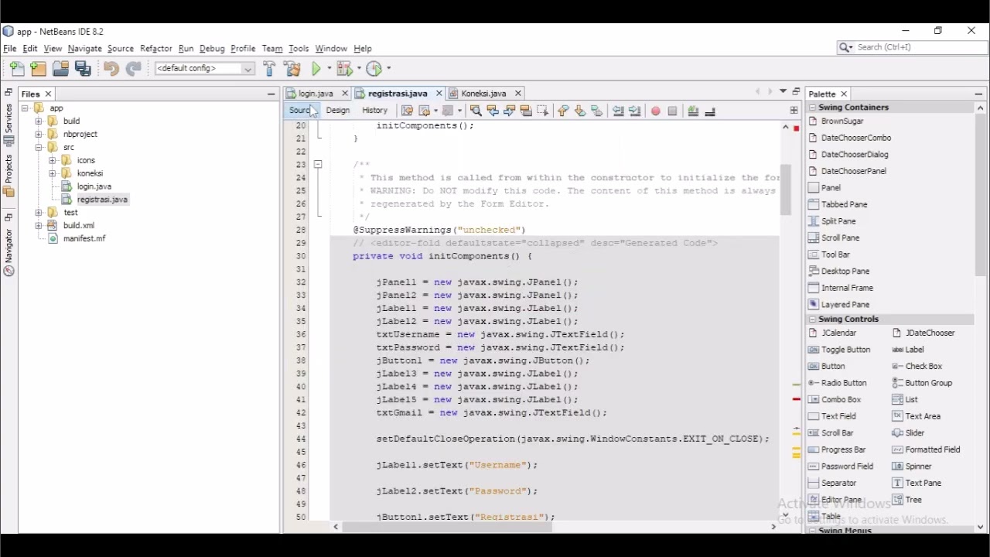Click the Open Project toolbar icon
Screen dimensions: 990x557
(x=61, y=69)
